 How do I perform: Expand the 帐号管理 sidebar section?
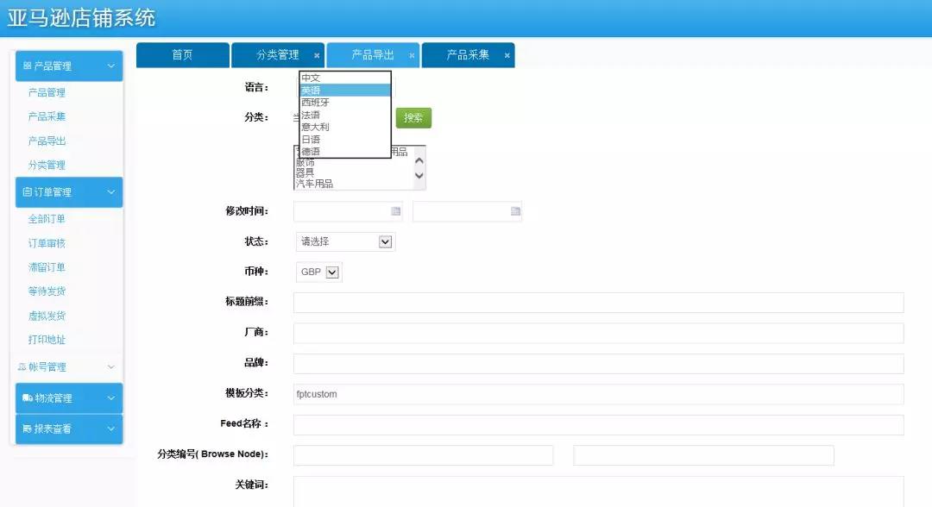click(x=110, y=367)
